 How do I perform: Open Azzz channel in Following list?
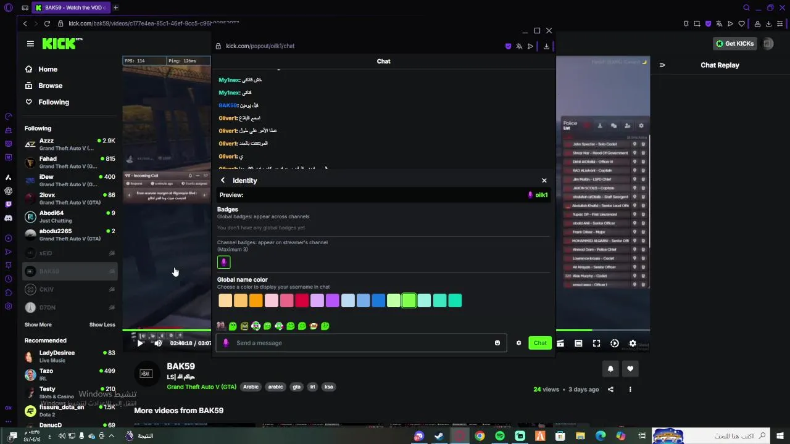pyautogui.click(x=70, y=144)
